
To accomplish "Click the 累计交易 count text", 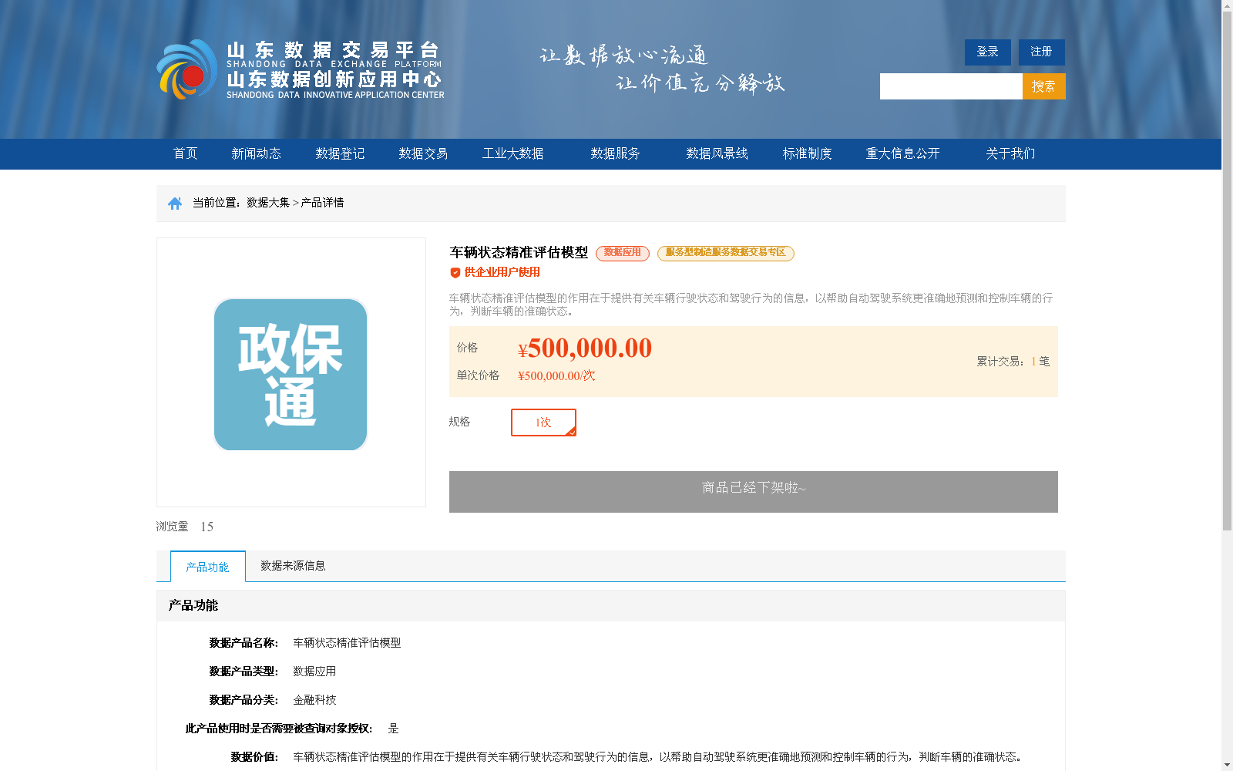I will point(1013,362).
